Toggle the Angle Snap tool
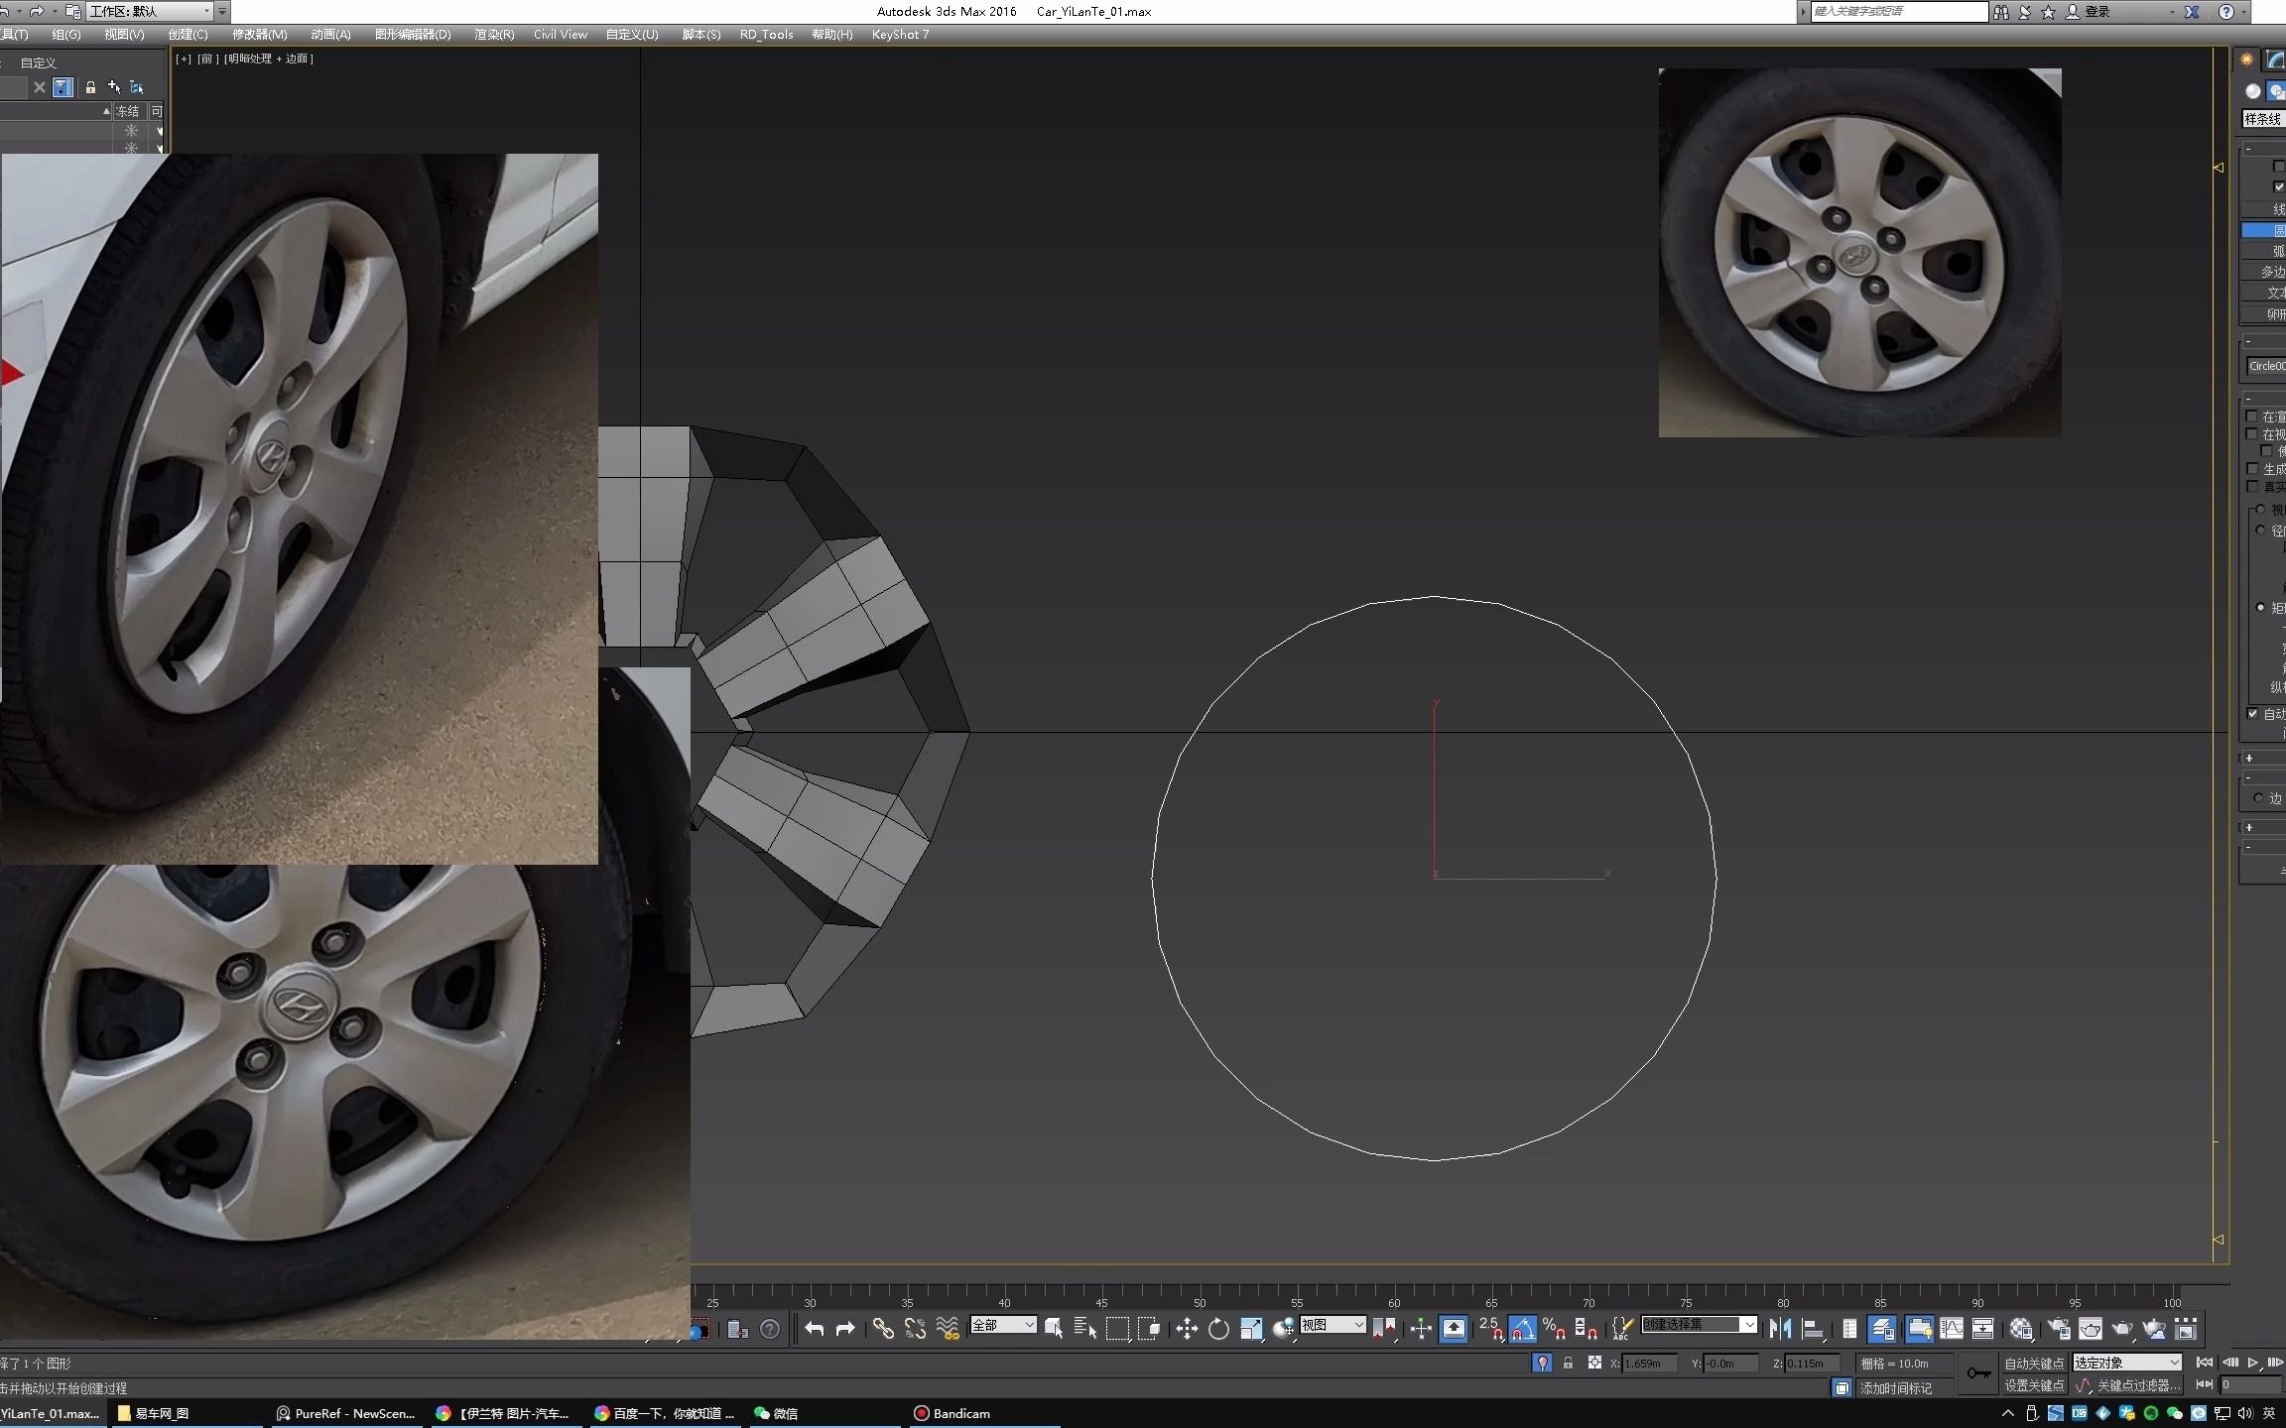 tap(1522, 1329)
